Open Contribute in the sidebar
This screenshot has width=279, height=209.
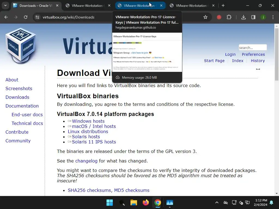click(x=17, y=132)
